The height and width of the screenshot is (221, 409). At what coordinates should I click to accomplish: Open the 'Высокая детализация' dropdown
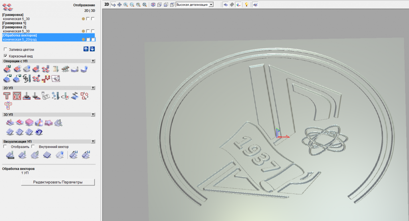(x=211, y=4)
